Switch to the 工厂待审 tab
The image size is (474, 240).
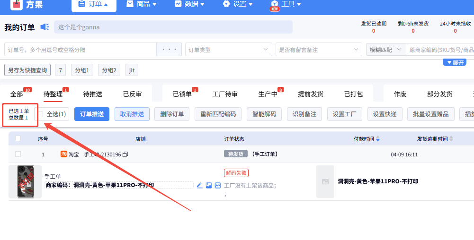coord(225,94)
